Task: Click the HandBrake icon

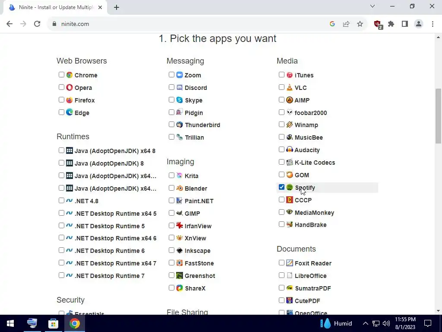Action: click(x=290, y=225)
